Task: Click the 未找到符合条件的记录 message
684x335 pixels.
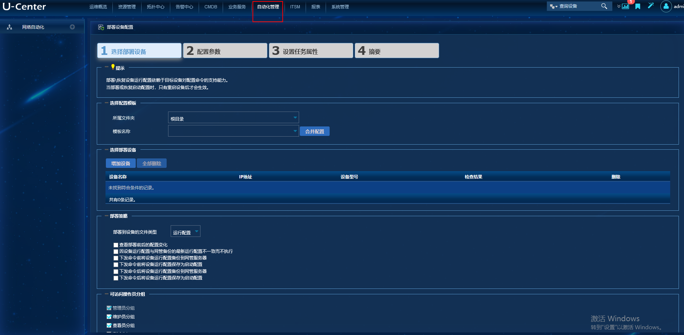Action: [131, 188]
